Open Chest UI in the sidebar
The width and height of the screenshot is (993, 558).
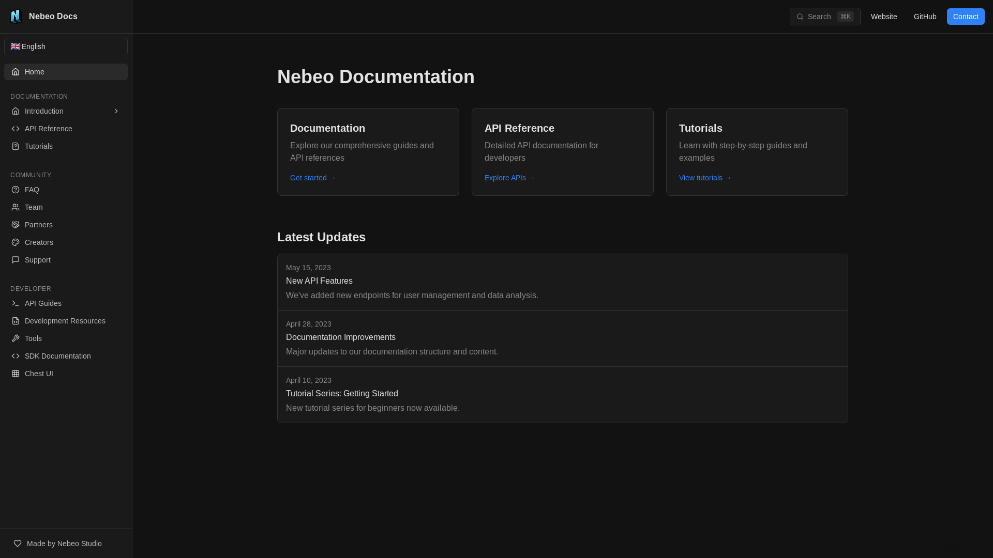(66, 374)
